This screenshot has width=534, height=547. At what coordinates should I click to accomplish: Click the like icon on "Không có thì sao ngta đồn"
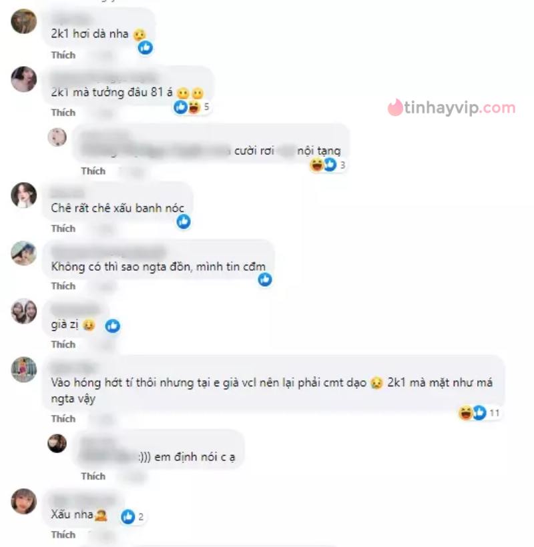265,279
